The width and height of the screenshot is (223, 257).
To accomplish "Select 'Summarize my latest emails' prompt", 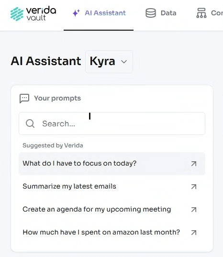I will click(x=112, y=187).
